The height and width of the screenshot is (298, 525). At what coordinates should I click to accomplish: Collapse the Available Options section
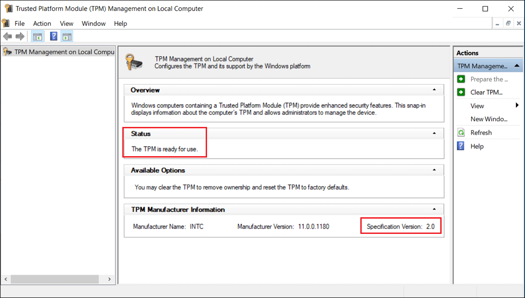434,170
